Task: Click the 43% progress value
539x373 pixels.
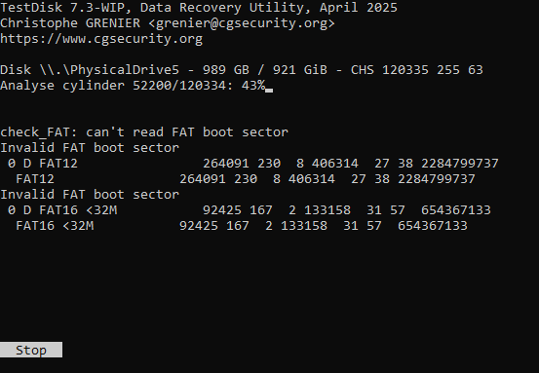Action: pyautogui.click(x=253, y=86)
